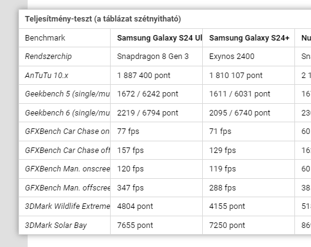Select the 1 810 107 pont cell
311x247 pixels.
click(x=236, y=76)
